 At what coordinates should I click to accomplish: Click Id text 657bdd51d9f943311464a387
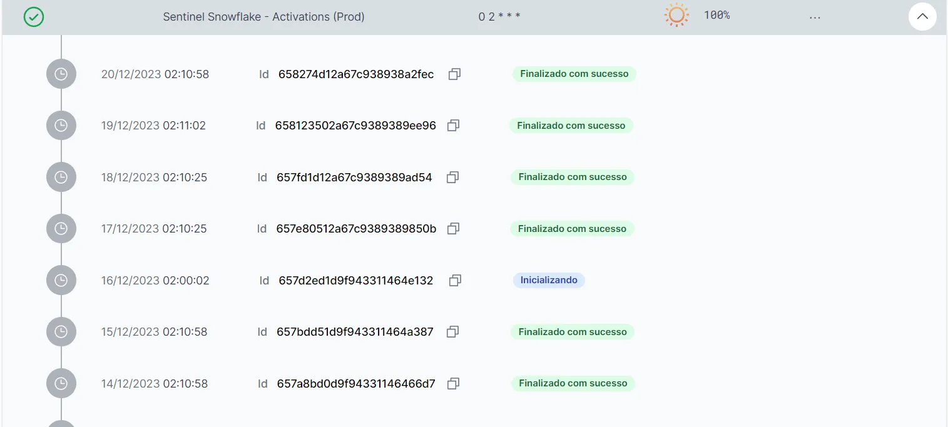tap(355, 332)
